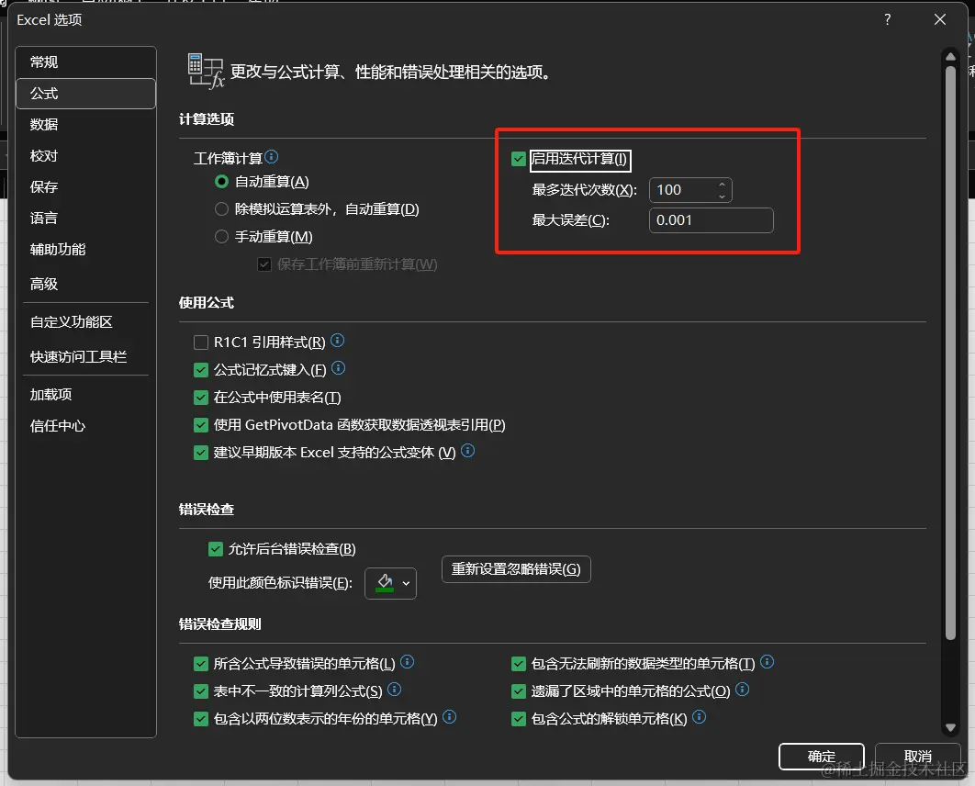Click 最大误差 input field showing 0.001
975x786 pixels.
[x=712, y=220]
